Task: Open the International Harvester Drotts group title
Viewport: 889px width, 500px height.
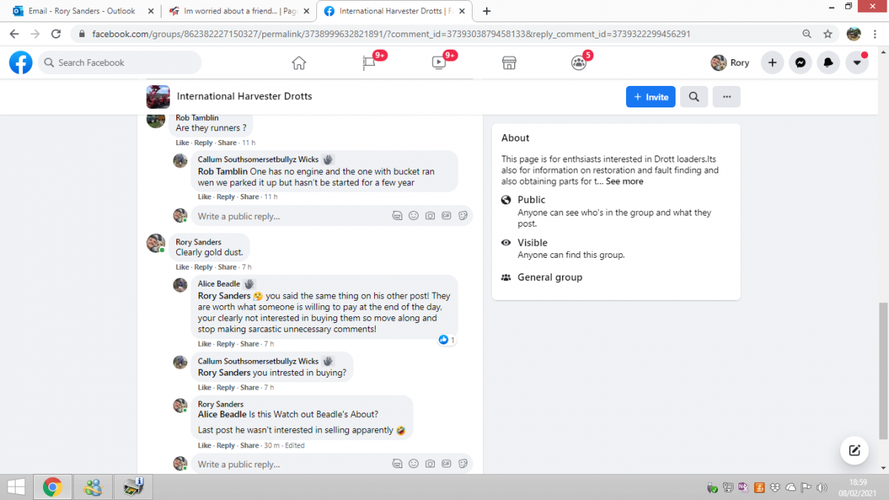Action: [x=244, y=97]
